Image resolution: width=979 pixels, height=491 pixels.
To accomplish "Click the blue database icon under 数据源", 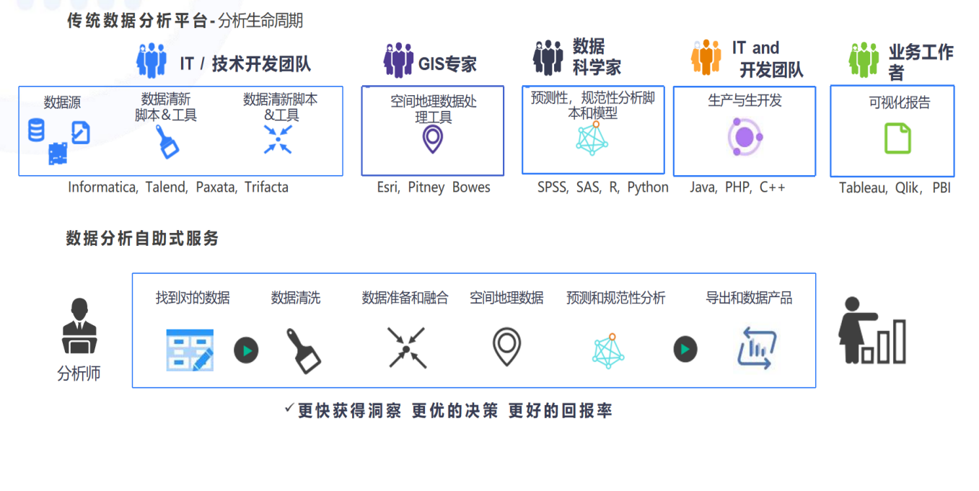I will pos(36,131).
